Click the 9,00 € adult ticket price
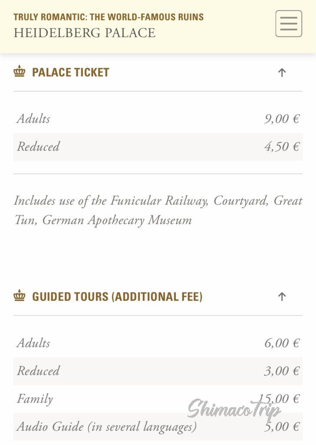The height and width of the screenshot is (445, 316). click(282, 119)
